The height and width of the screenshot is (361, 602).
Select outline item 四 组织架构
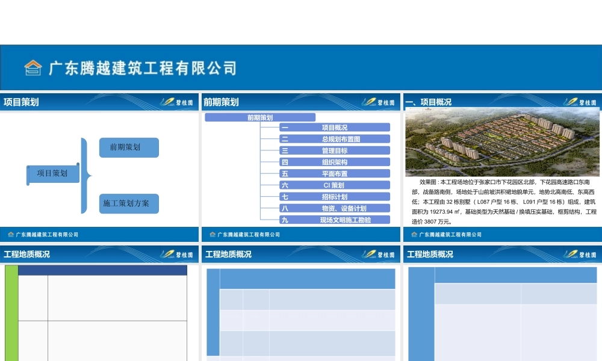335,162
